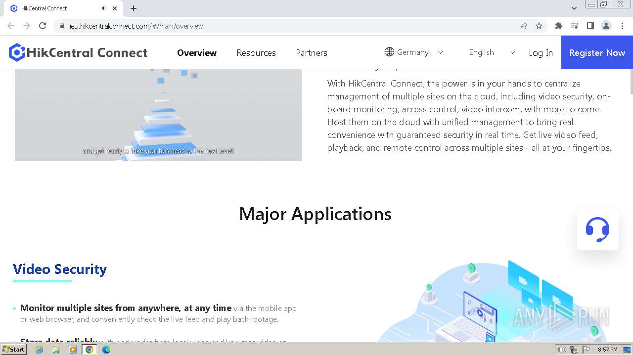Switch to Chrome in taskbar
Viewport: 633px width, 356px height.
90,350
